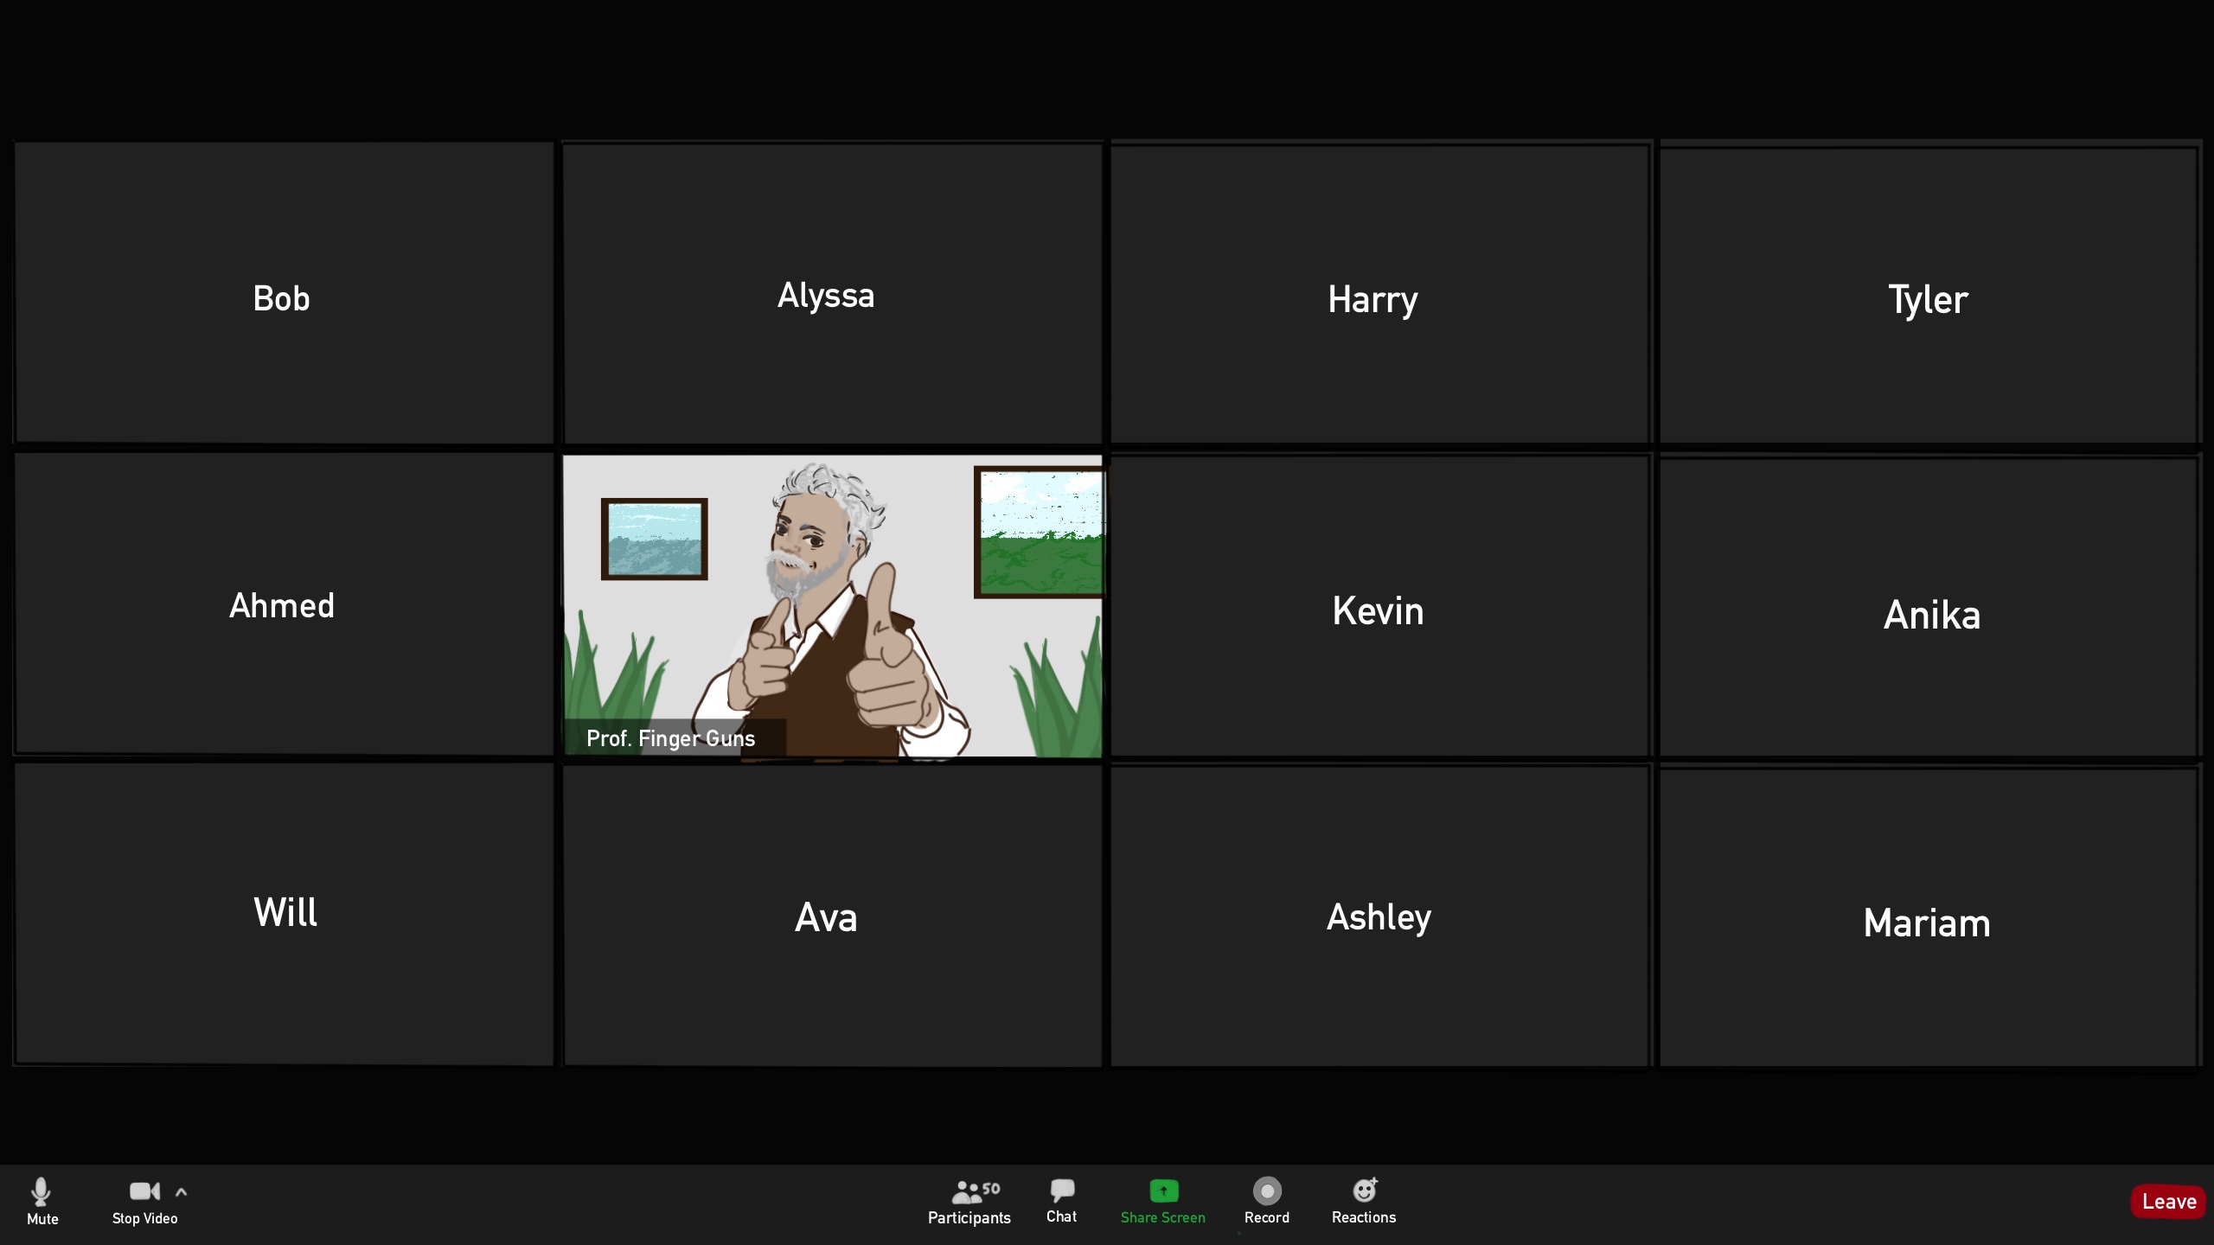Stop your video

(144, 1201)
